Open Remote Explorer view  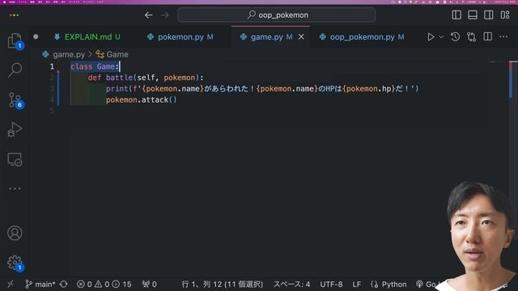click(x=15, y=159)
